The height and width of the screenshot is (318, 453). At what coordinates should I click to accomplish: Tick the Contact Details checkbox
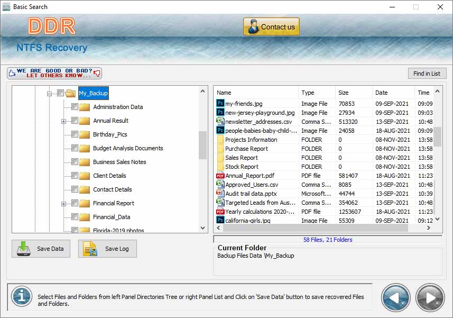(x=75, y=189)
